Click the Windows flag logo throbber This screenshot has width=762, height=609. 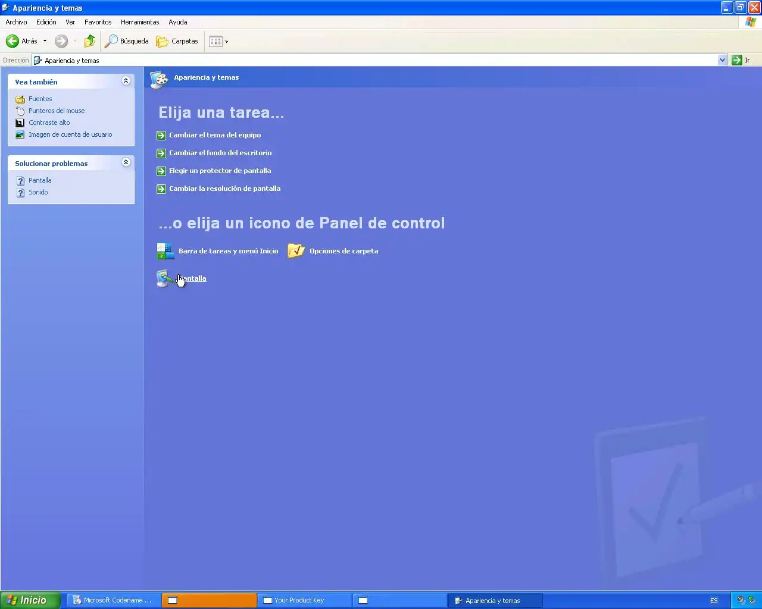coord(751,22)
